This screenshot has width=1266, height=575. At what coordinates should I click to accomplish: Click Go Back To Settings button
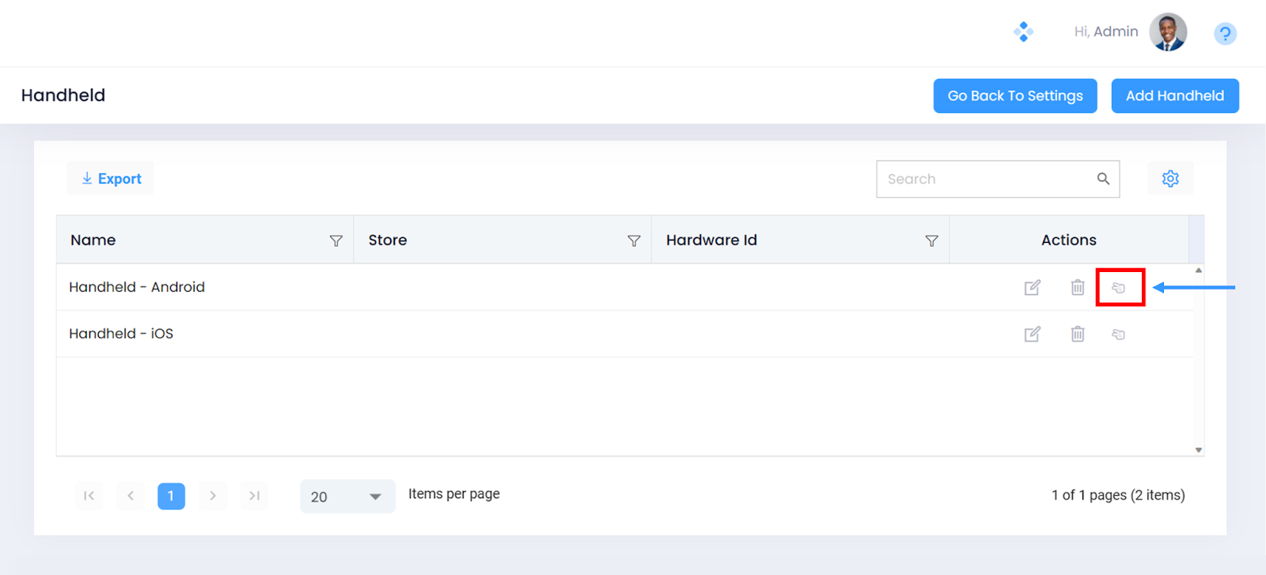point(1014,96)
